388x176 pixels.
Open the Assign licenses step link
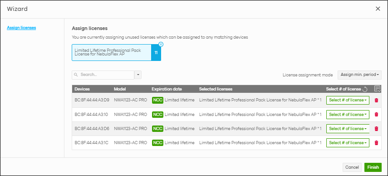point(21,28)
